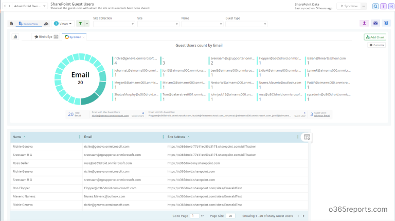Select richie@geneva legend entry with count 4

pos(135,61)
